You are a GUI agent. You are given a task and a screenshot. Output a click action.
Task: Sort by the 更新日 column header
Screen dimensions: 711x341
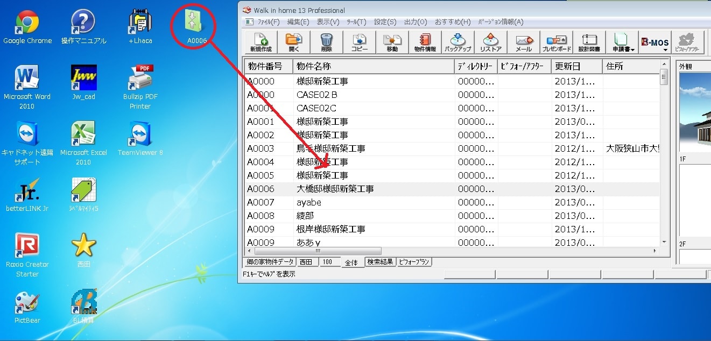tap(577, 66)
